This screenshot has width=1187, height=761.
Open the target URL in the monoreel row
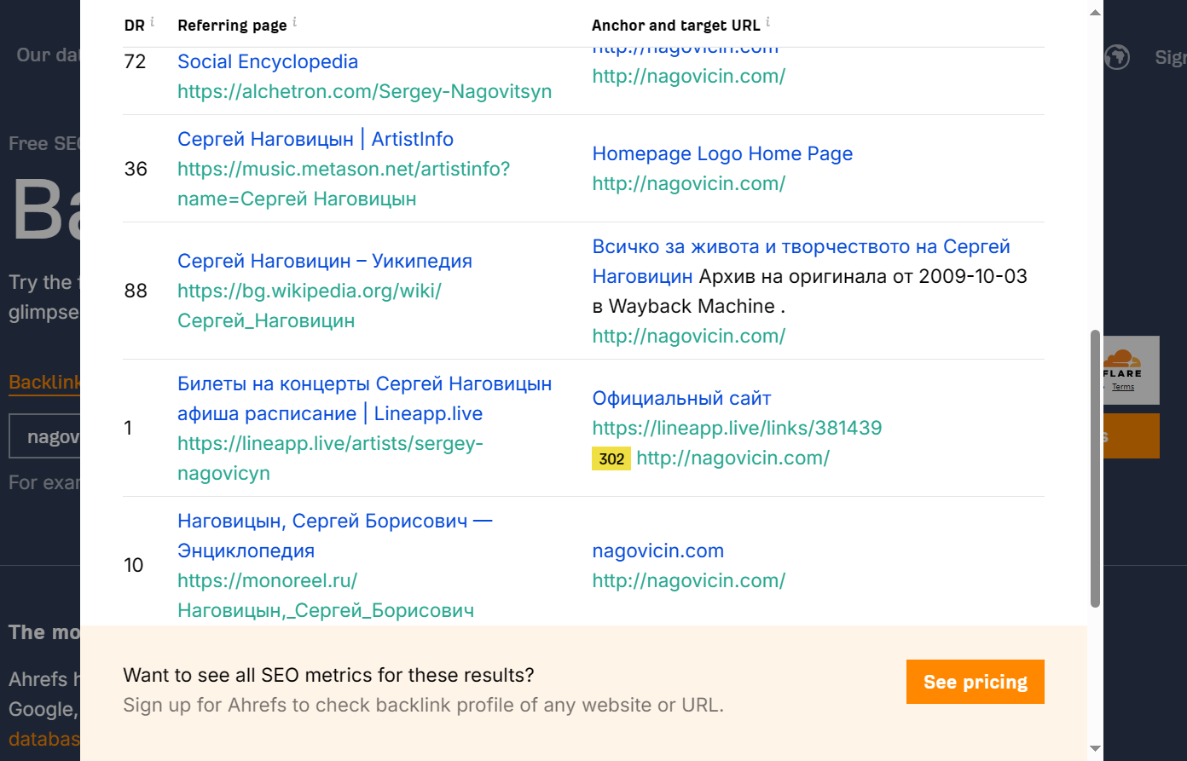pyautogui.click(x=689, y=580)
